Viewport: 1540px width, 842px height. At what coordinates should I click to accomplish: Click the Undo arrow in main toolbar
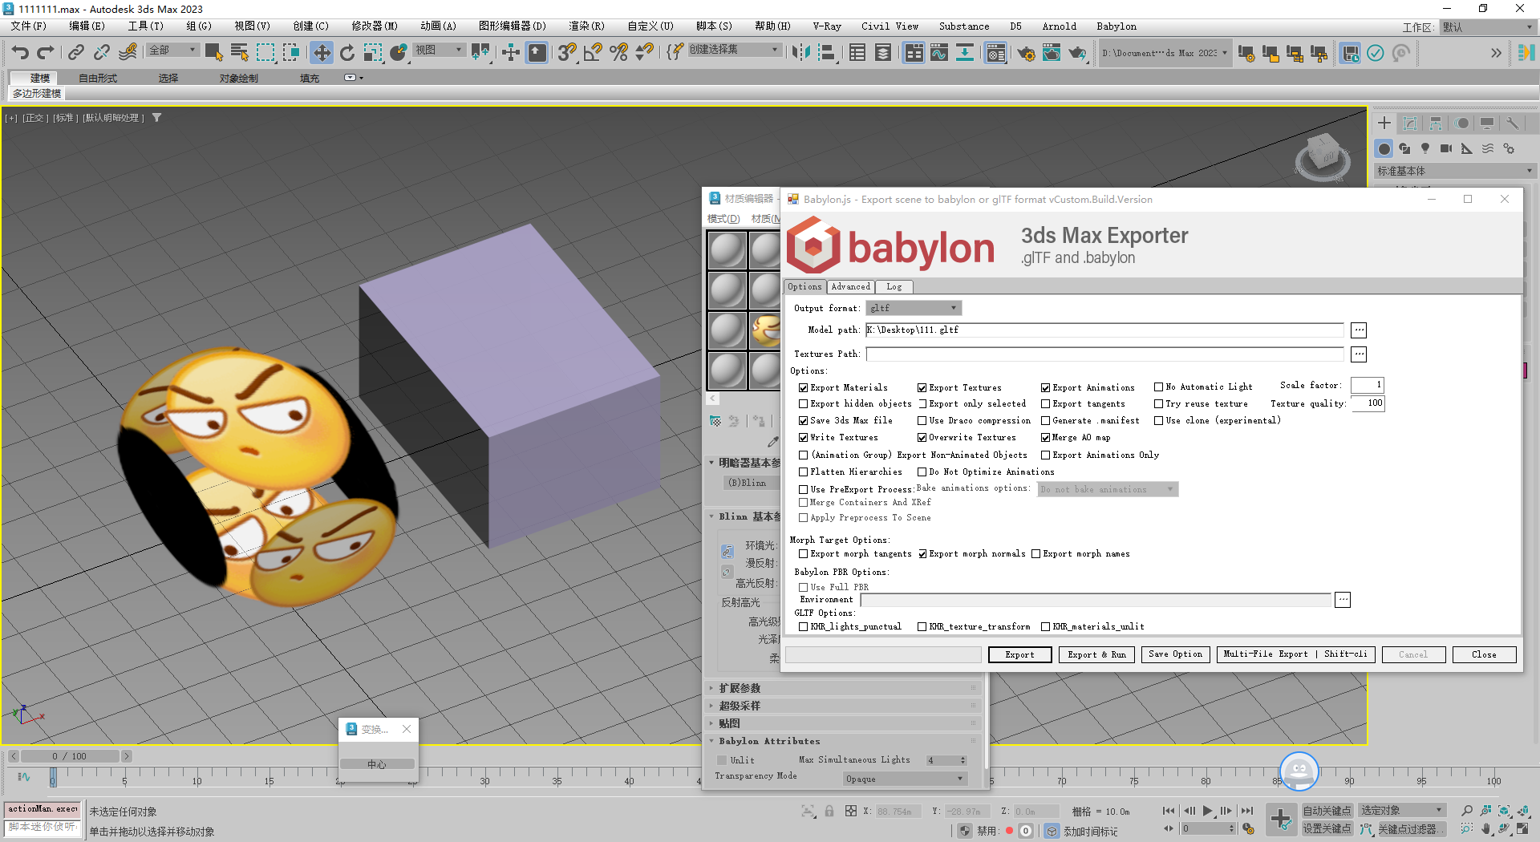click(x=20, y=53)
